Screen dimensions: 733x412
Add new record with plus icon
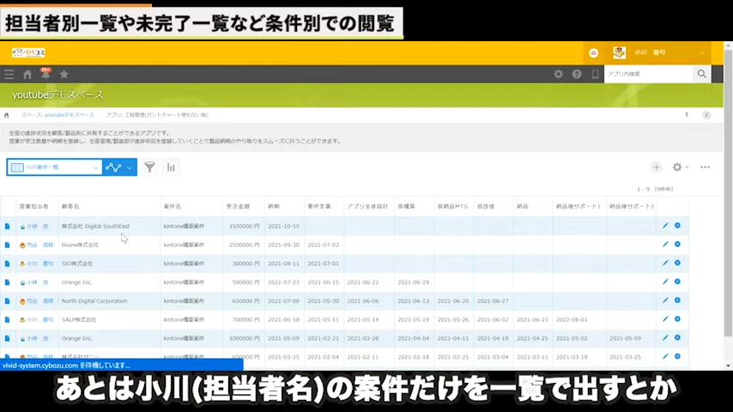657,167
